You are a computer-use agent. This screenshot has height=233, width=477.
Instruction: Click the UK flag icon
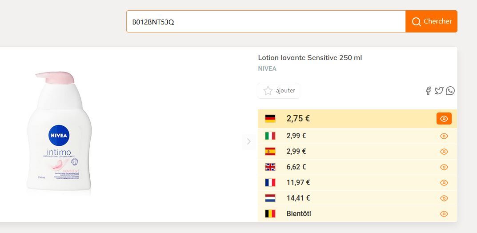point(270,167)
